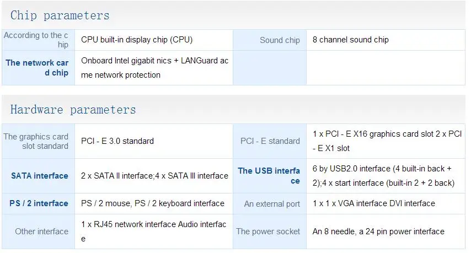This screenshot has height=253, width=471.
Task: Click "An external port" label cell
Action: (x=272, y=204)
